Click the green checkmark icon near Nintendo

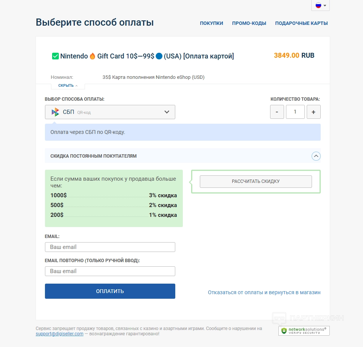click(x=56, y=56)
